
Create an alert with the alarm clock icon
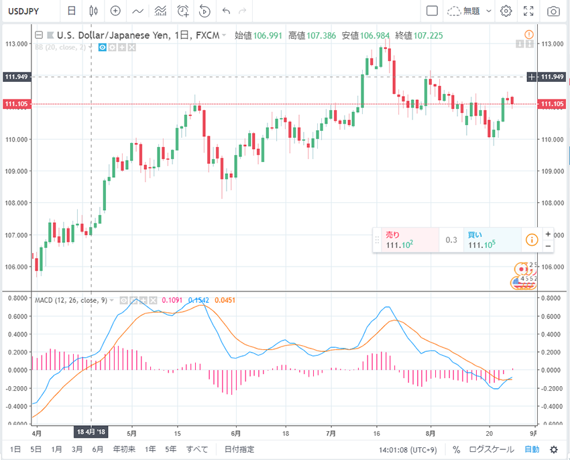(x=183, y=11)
